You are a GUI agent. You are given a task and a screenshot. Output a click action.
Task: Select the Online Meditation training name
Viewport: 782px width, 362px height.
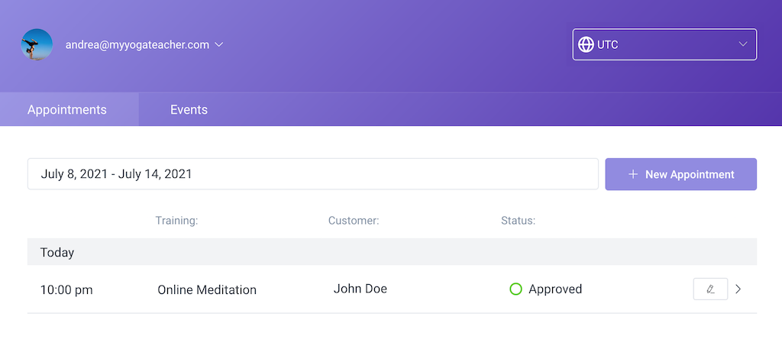[207, 289]
